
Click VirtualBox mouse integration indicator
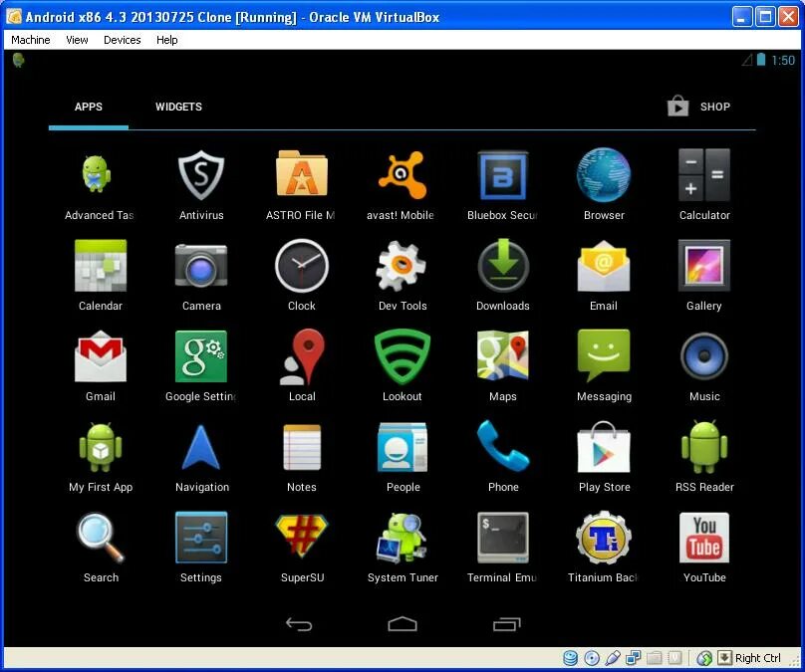pyautogui.click(x=704, y=658)
